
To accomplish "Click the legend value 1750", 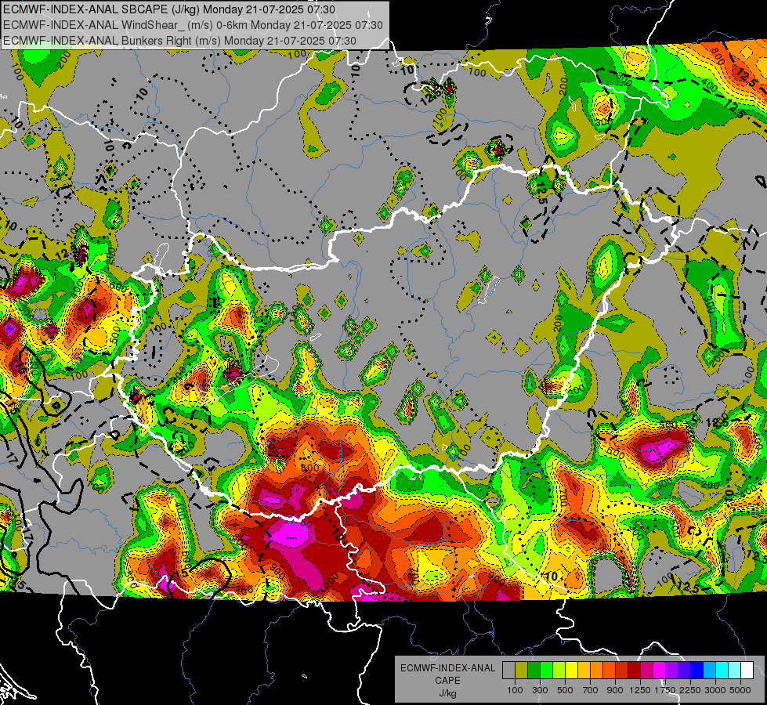I will point(665,690).
